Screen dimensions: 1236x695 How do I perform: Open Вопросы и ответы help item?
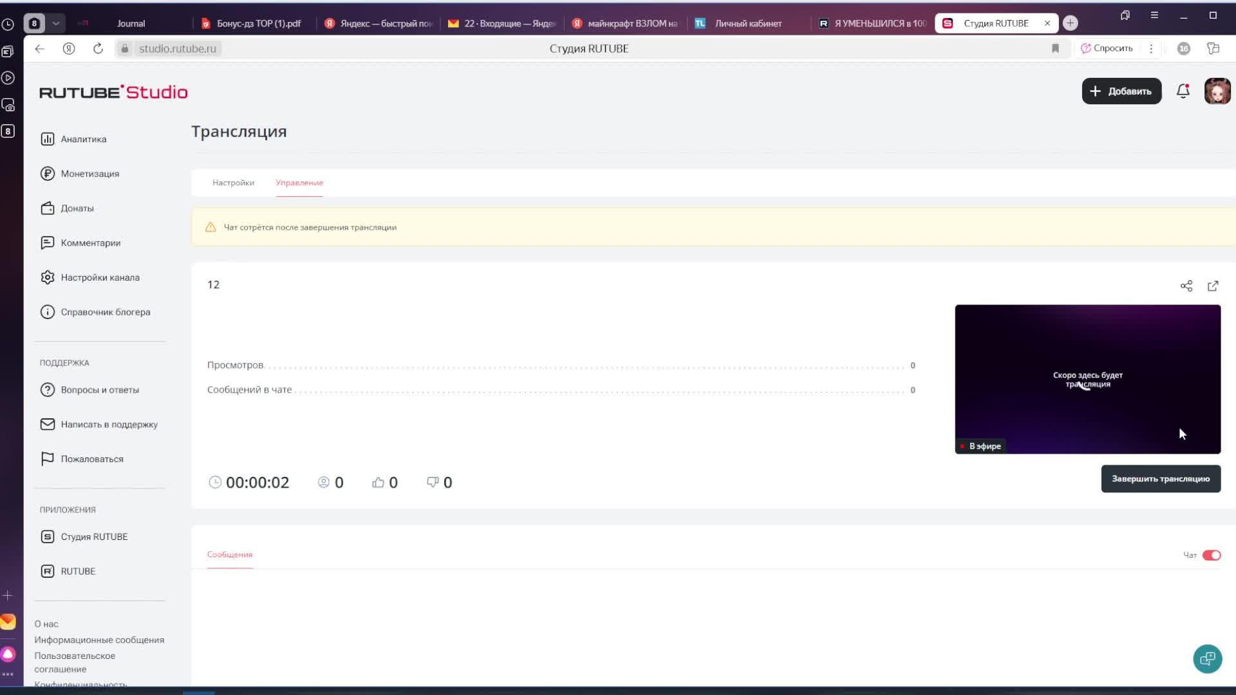[x=89, y=390]
